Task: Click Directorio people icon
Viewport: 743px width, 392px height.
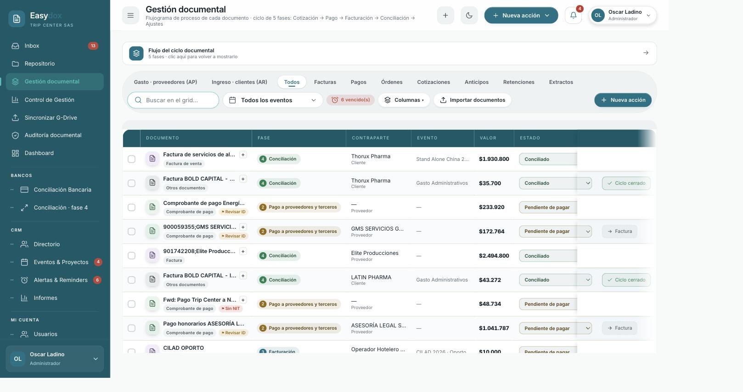Action: (x=25, y=244)
